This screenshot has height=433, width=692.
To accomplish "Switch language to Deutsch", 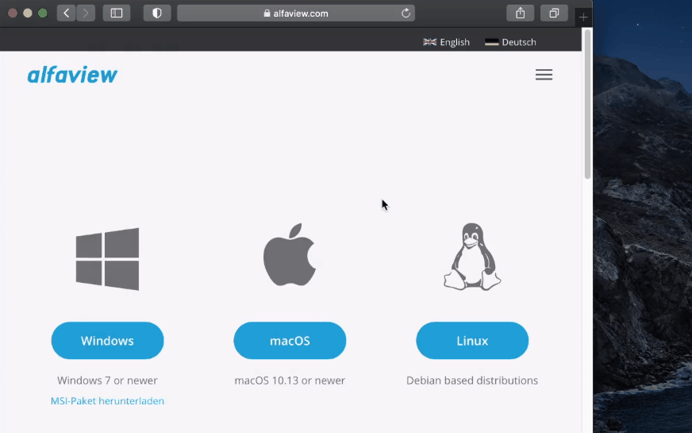I will point(510,42).
